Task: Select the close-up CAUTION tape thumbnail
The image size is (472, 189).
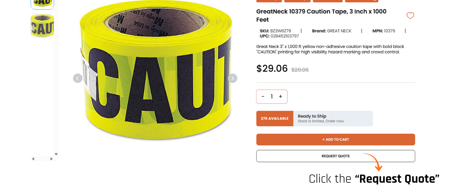Action: tap(42, 26)
